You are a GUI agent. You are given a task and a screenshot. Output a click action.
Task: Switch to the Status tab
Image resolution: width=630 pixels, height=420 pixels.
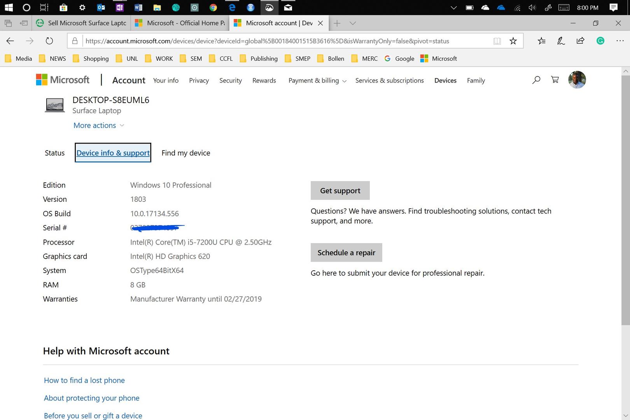(55, 153)
